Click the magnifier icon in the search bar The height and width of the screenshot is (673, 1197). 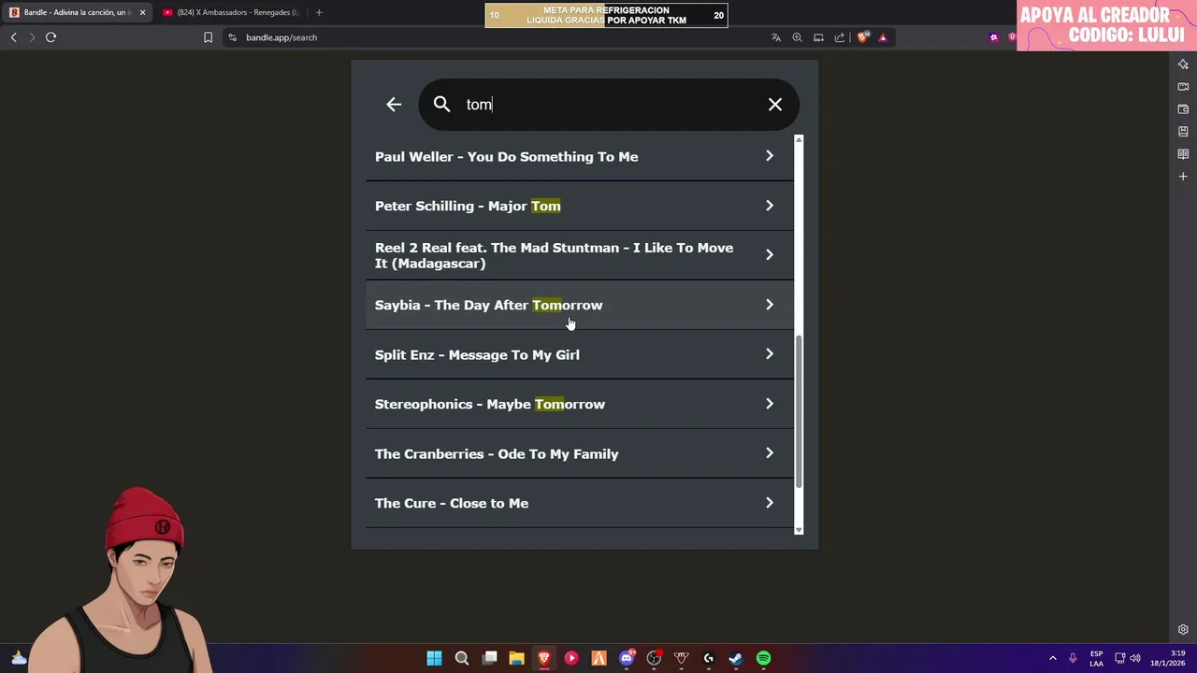coord(442,105)
